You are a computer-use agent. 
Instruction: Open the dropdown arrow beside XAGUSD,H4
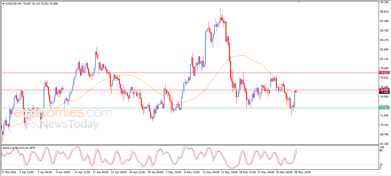click(x=3, y=4)
